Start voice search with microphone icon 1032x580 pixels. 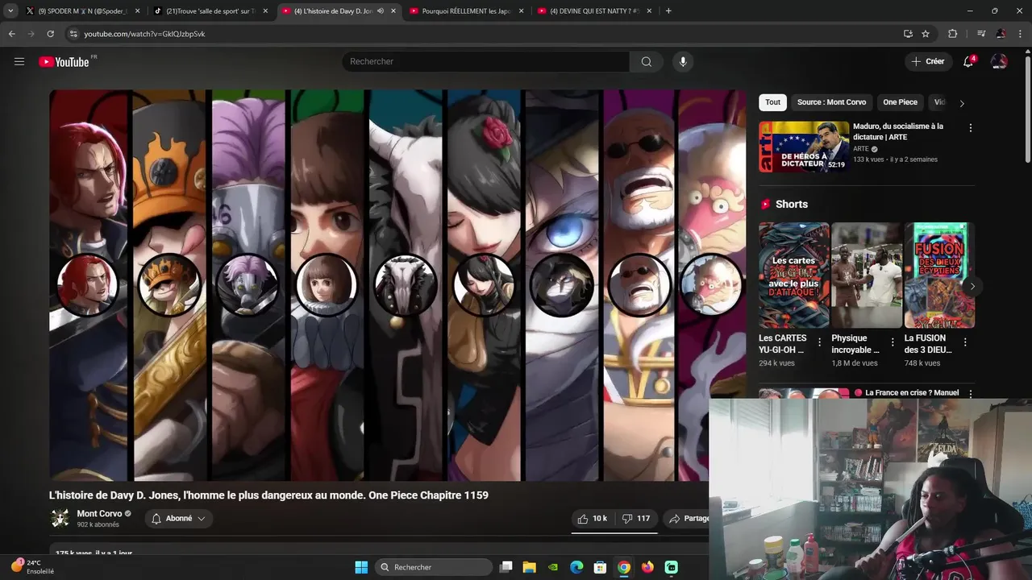point(683,61)
